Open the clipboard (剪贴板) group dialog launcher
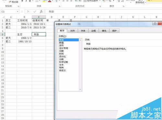162x120 pixels. pyautogui.click(x=18, y=6)
